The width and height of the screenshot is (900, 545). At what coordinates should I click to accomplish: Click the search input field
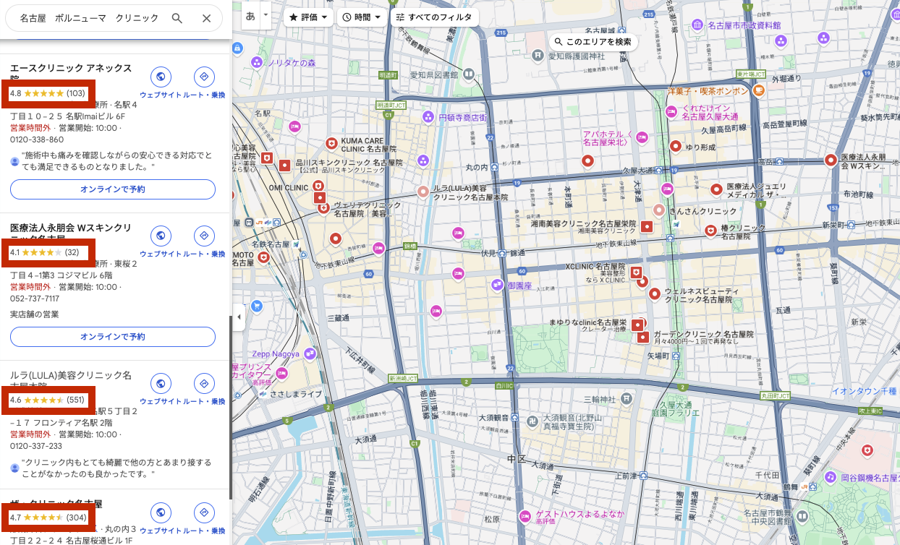[90, 18]
